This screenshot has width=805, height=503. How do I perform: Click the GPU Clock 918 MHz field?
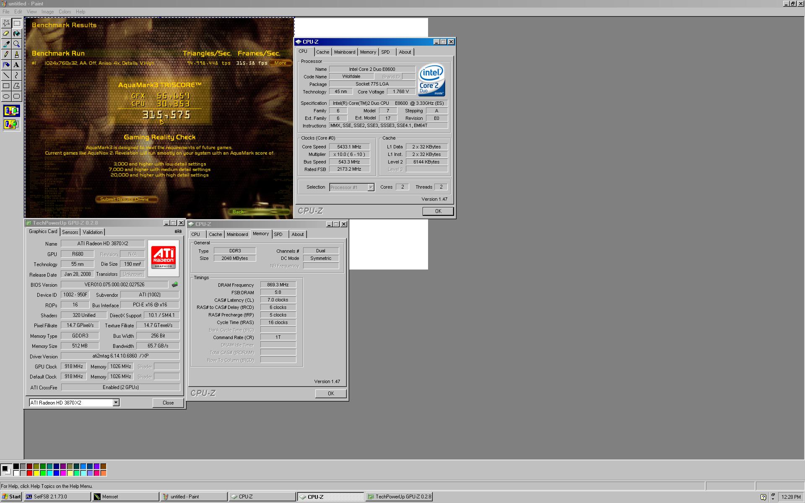pos(74,366)
